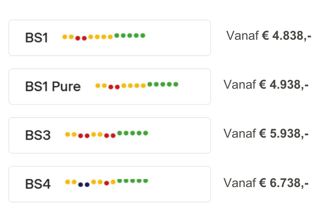Image resolution: width=328 pixels, height=218 pixels.
Task: Click the Vanaf € 6.738,- price
Action: 266,183
